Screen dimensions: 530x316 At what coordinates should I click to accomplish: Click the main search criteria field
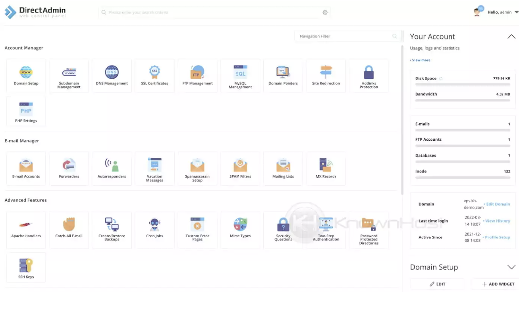point(214,12)
